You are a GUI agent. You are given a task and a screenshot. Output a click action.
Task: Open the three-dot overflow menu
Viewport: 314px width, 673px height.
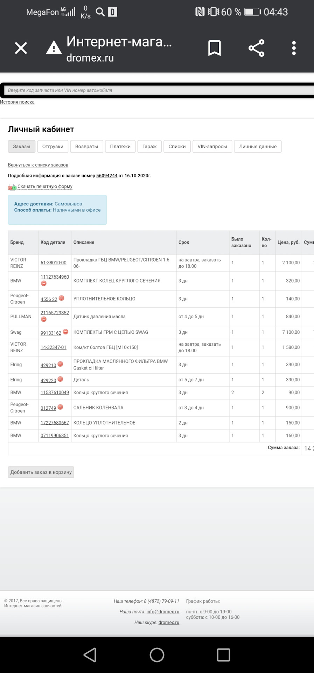[294, 48]
